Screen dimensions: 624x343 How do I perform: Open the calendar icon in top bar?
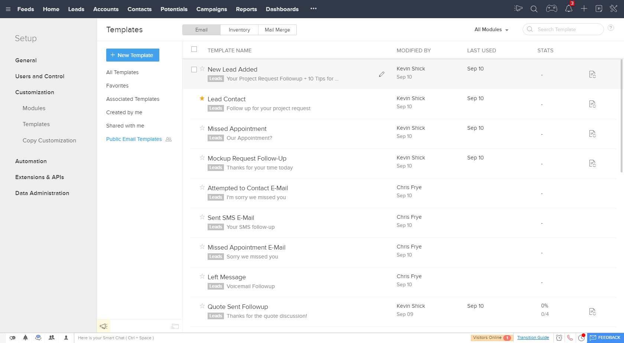pyautogui.click(x=599, y=9)
